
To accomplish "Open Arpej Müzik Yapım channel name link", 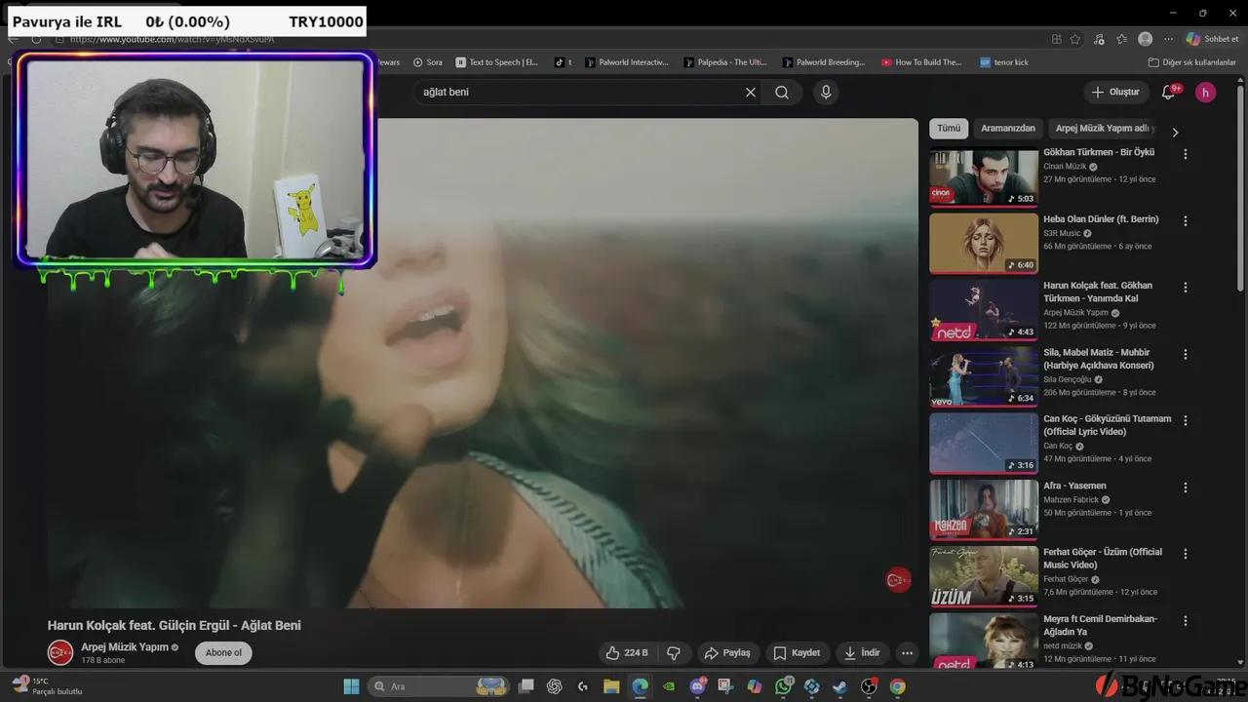I will (x=125, y=646).
